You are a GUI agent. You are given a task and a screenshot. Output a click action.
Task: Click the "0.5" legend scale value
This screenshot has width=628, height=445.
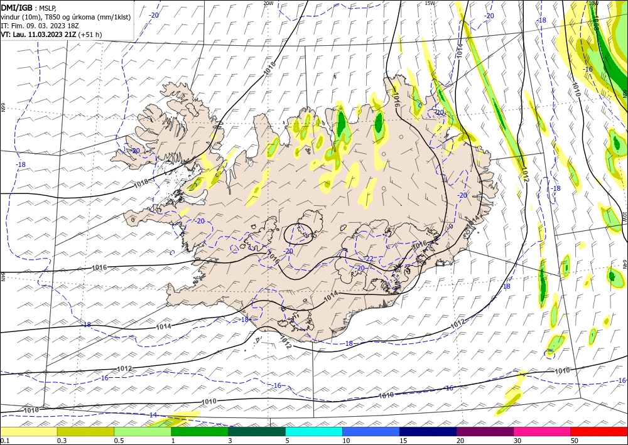(x=119, y=441)
